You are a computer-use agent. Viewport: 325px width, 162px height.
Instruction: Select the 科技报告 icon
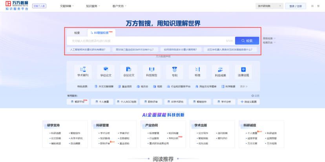point(152,69)
